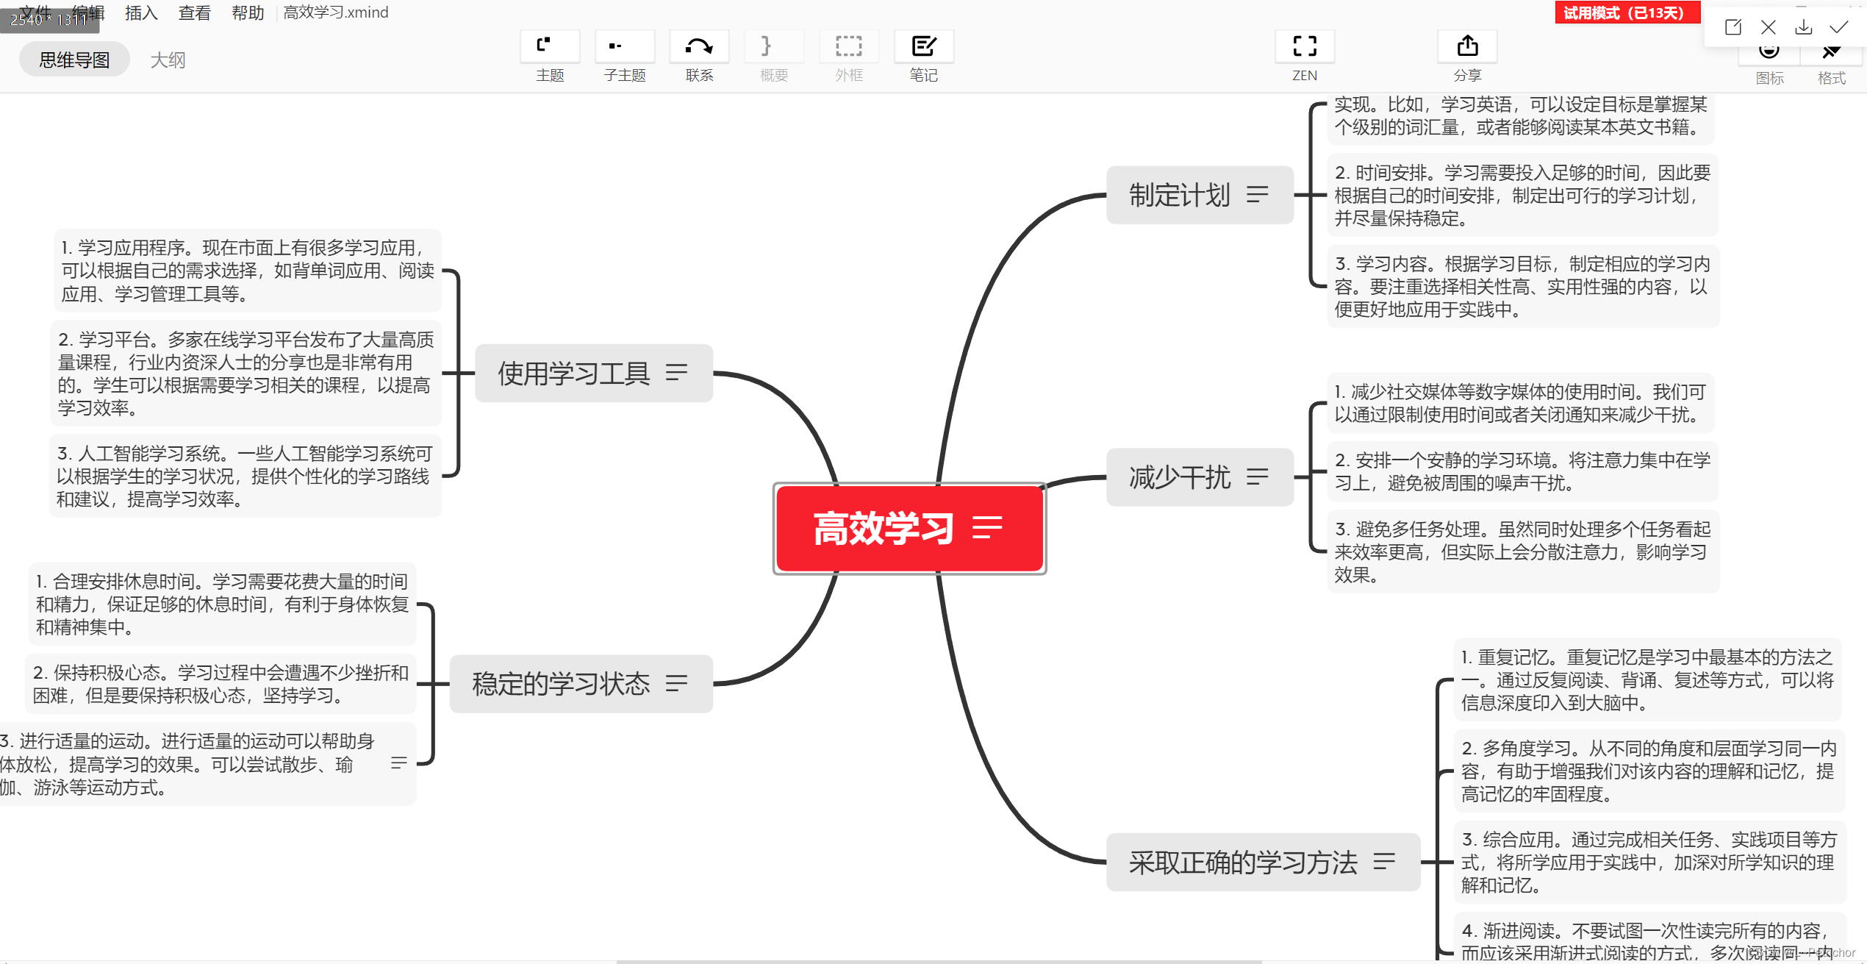Insert a subtopic with 子主题 icon
Screen dimensions: 1867x964
tap(624, 47)
